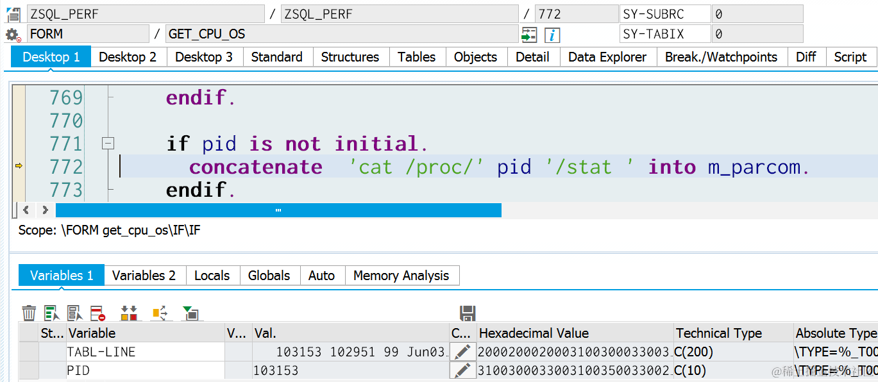Click the orange and red down-arrows icon
Image resolution: width=878 pixels, height=382 pixels.
129,313
